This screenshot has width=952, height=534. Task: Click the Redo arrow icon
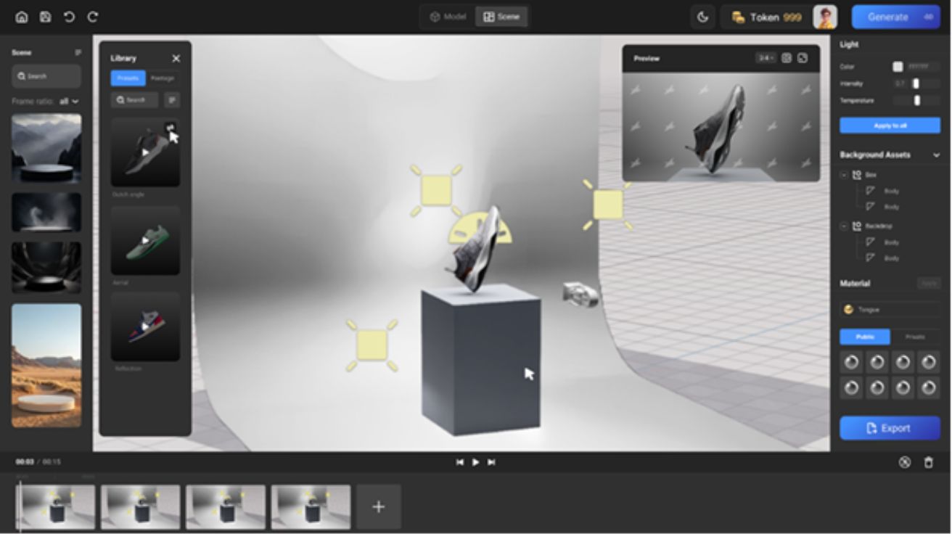[93, 17]
